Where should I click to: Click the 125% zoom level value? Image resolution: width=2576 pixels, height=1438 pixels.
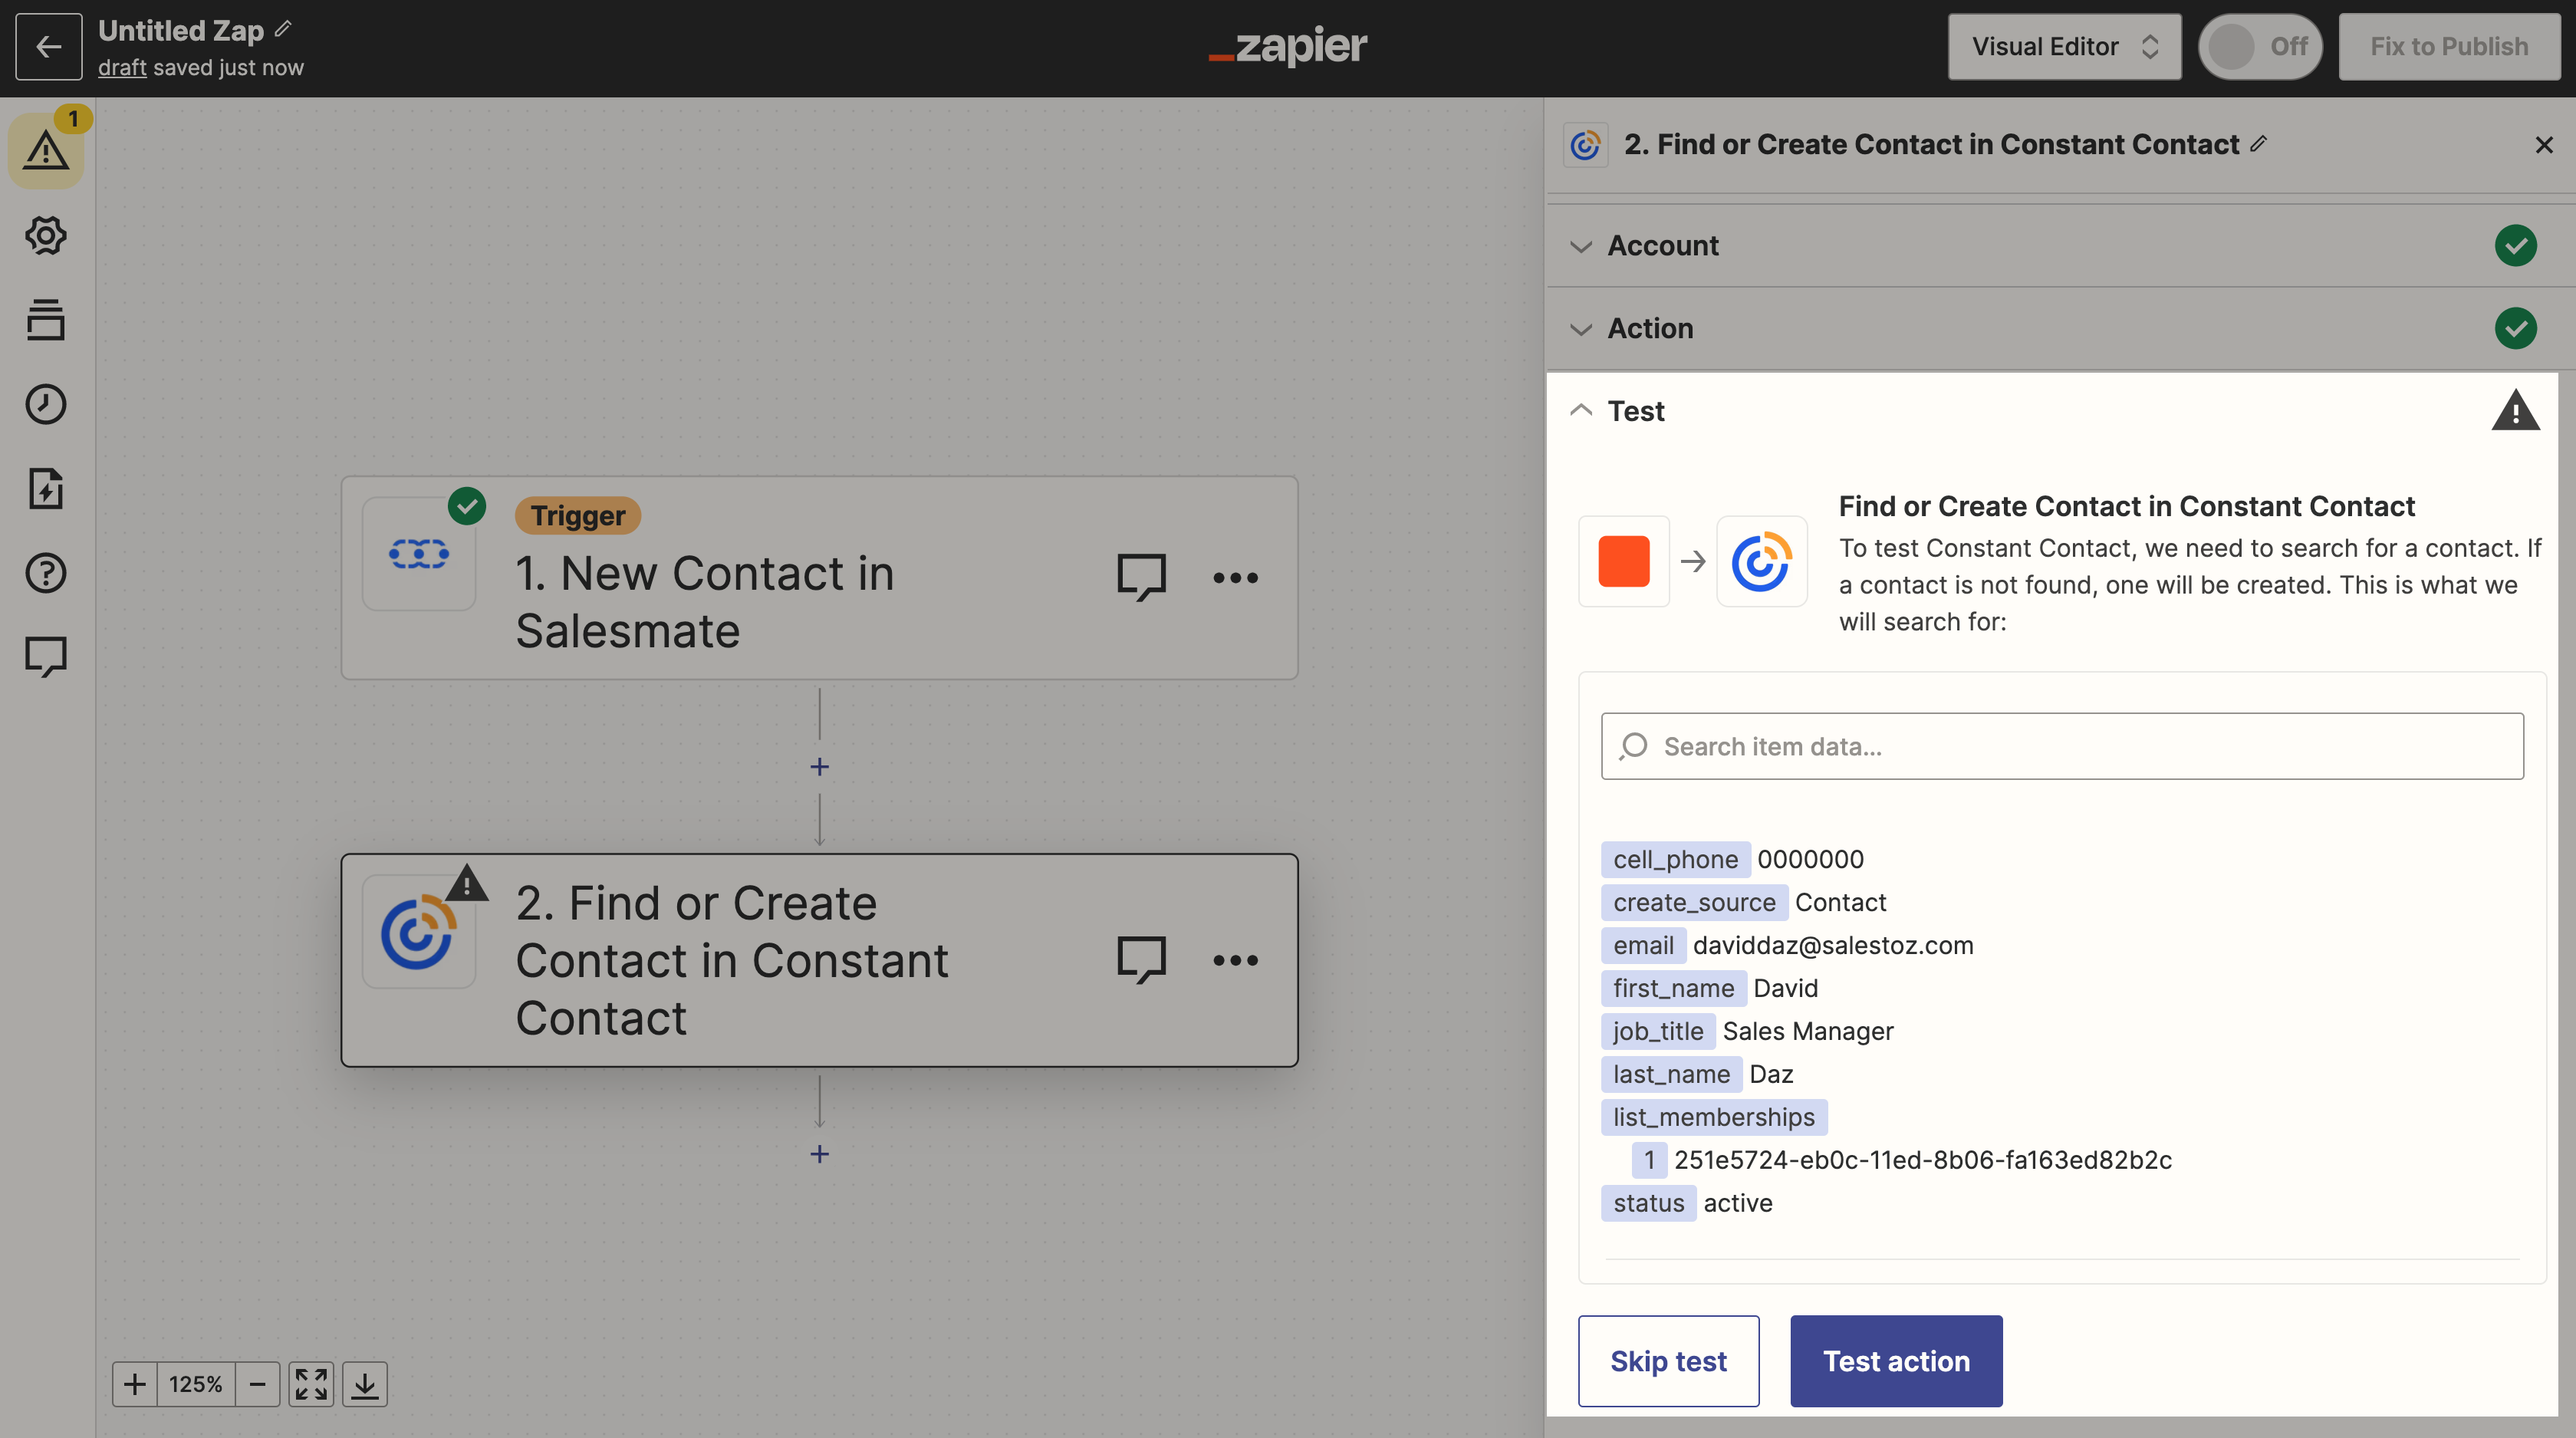(x=196, y=1384)
